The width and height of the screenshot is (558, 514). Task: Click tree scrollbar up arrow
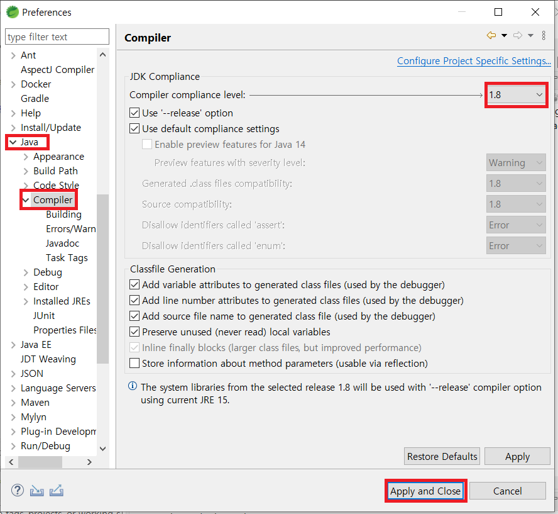(103, 55)
